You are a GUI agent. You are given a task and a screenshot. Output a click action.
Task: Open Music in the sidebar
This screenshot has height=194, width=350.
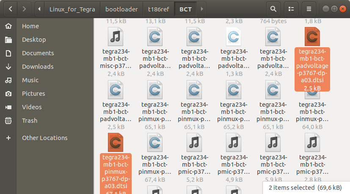30,80
